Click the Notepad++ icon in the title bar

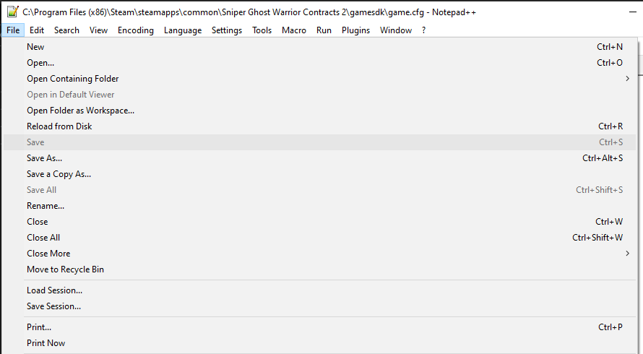(x=12, y=12)
